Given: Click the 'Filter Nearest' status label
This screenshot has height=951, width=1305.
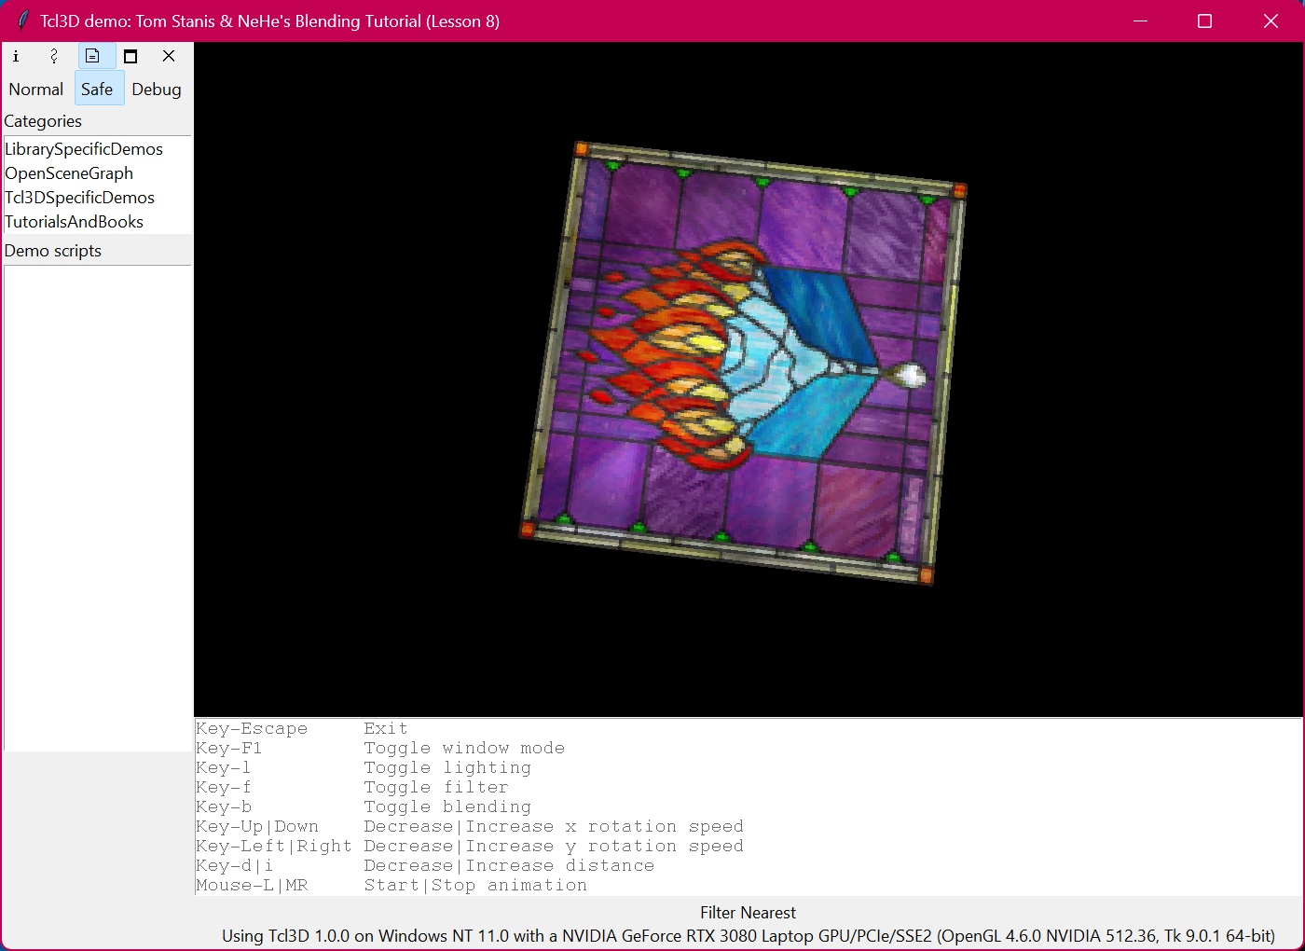Looking at the screenshot, I should pyautogui.click(x=749, y=913).
